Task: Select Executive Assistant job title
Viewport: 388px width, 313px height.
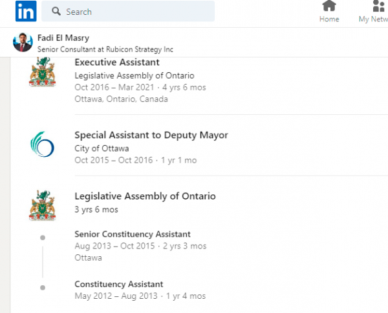Action: [117, 62]
